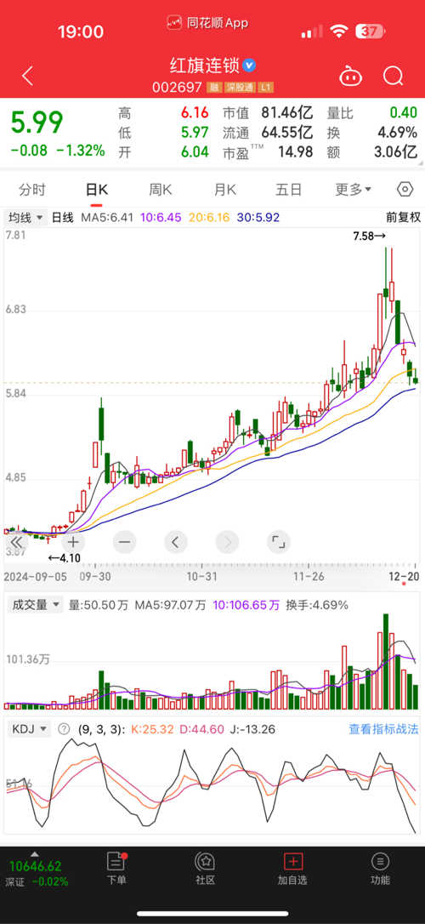
Task: Jump back with double-chevron chart button
Action: [x=17, y=542]
